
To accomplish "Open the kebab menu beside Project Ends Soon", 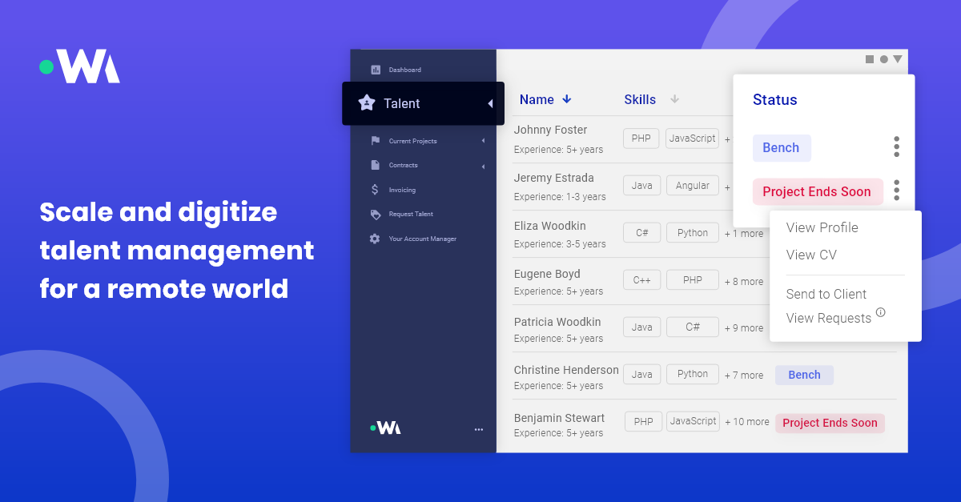I will (x=896, y=190).
